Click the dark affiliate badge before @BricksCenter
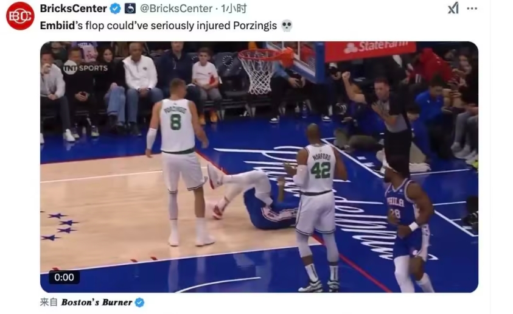The height and width of the screenshot is (314, 513). (x=130, y=9)
